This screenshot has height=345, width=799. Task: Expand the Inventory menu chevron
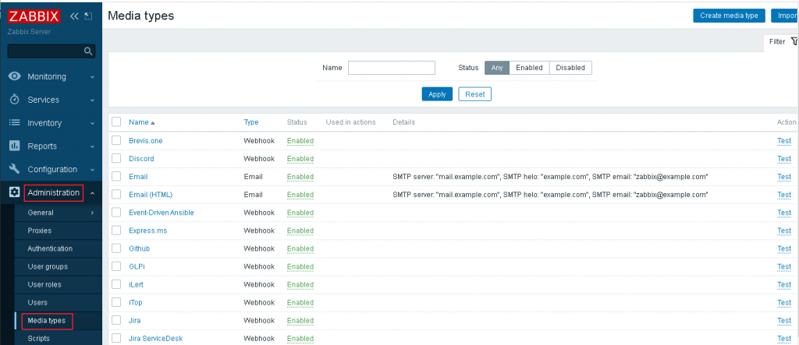click(x=92, y=123)
